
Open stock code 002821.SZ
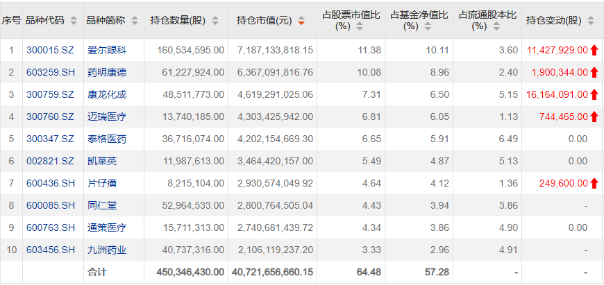50,161
